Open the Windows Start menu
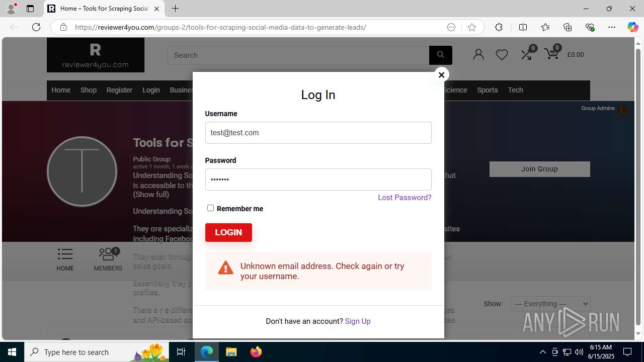The image size is (644, 362). coord(12,352)
